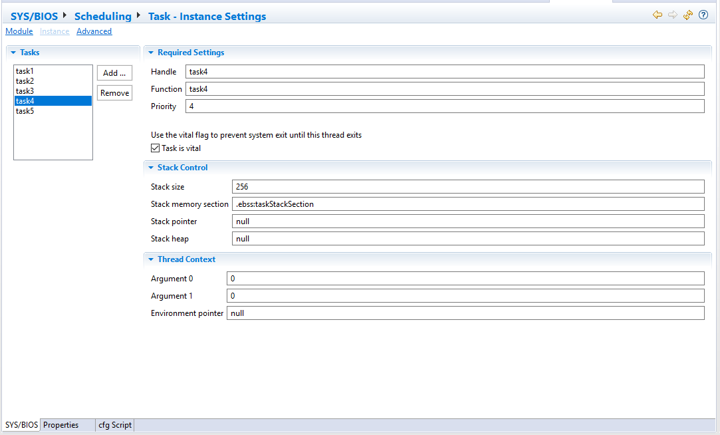Screen dimensions: 720x435
Task: Click the Argument 1 field
Action: (x=465, y=296)
